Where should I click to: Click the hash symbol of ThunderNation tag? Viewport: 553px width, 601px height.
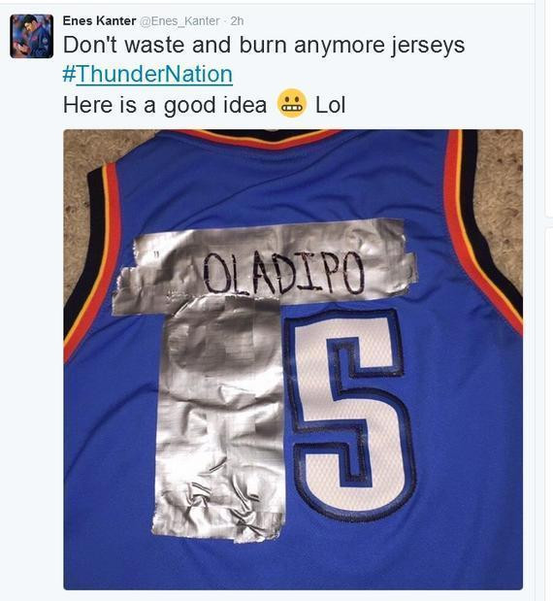[69, 75]
